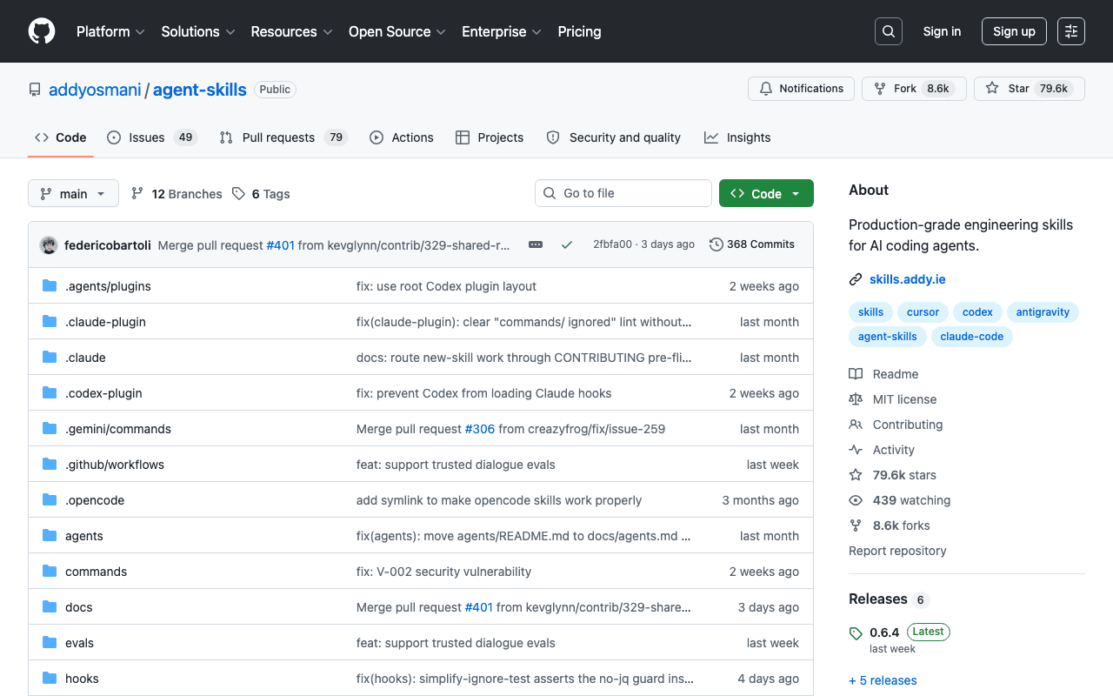Click the Notifications button
The image size is (1113, 696).
pyautogui.click(x=801, y=89)
